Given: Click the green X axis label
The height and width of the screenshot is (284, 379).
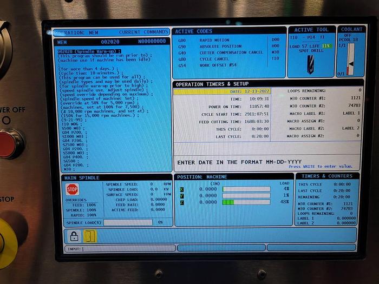Looking at the screenshot, I should [x=182, y=189].
